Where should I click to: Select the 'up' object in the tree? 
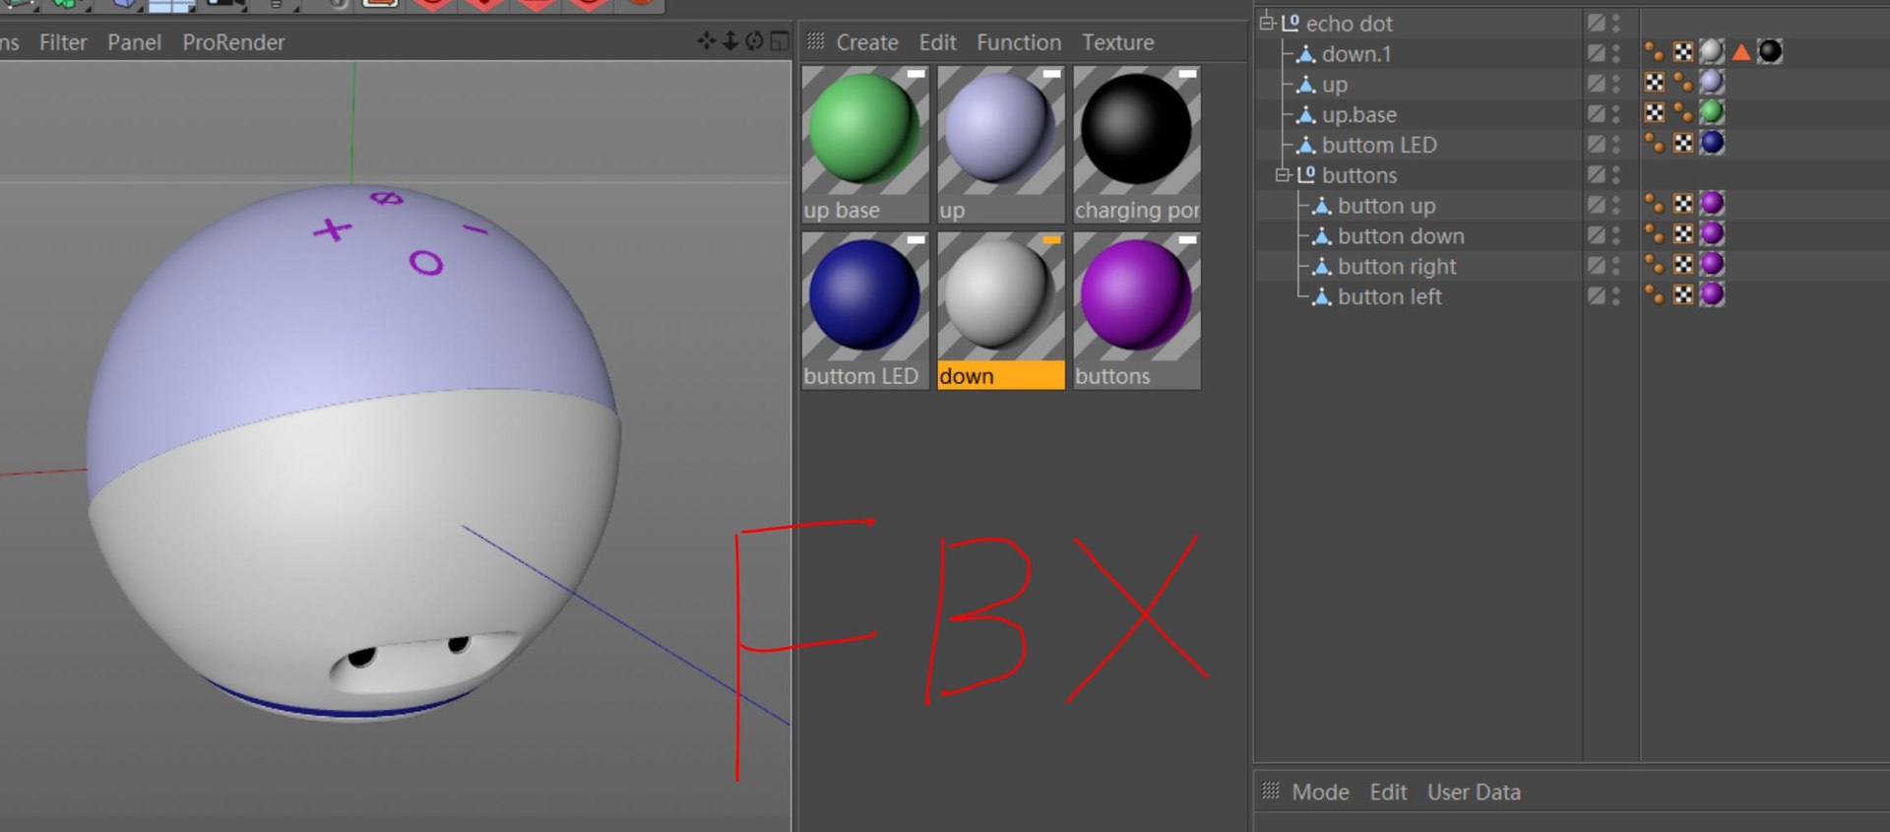(x=1334, y=85)
